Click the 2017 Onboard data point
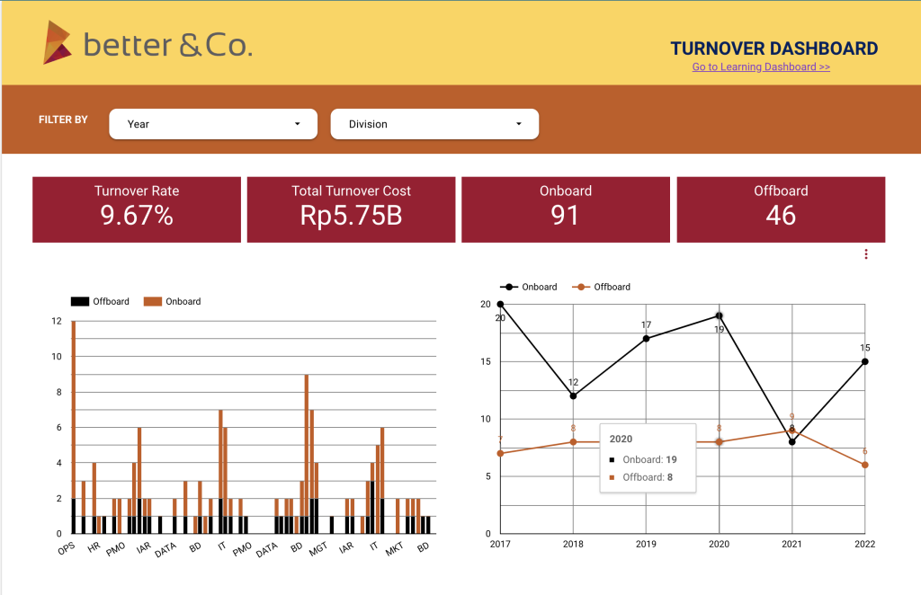Image resolution: width=921 pixels, height=595 pixels. [x=500, y=305]
